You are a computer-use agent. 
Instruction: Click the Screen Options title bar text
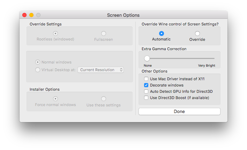123,15
